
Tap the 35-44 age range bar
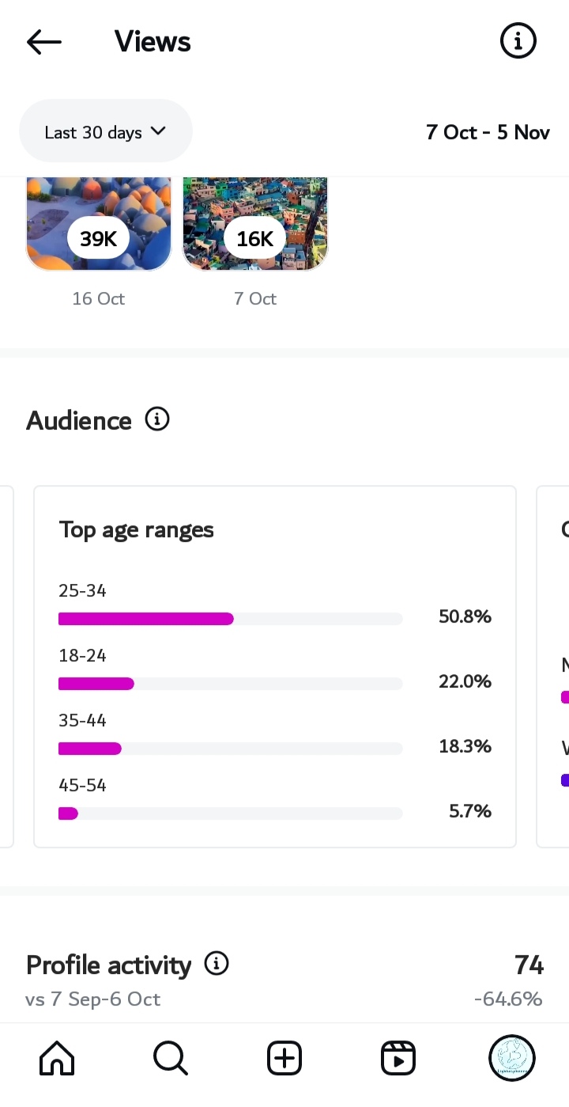[230, 749]
